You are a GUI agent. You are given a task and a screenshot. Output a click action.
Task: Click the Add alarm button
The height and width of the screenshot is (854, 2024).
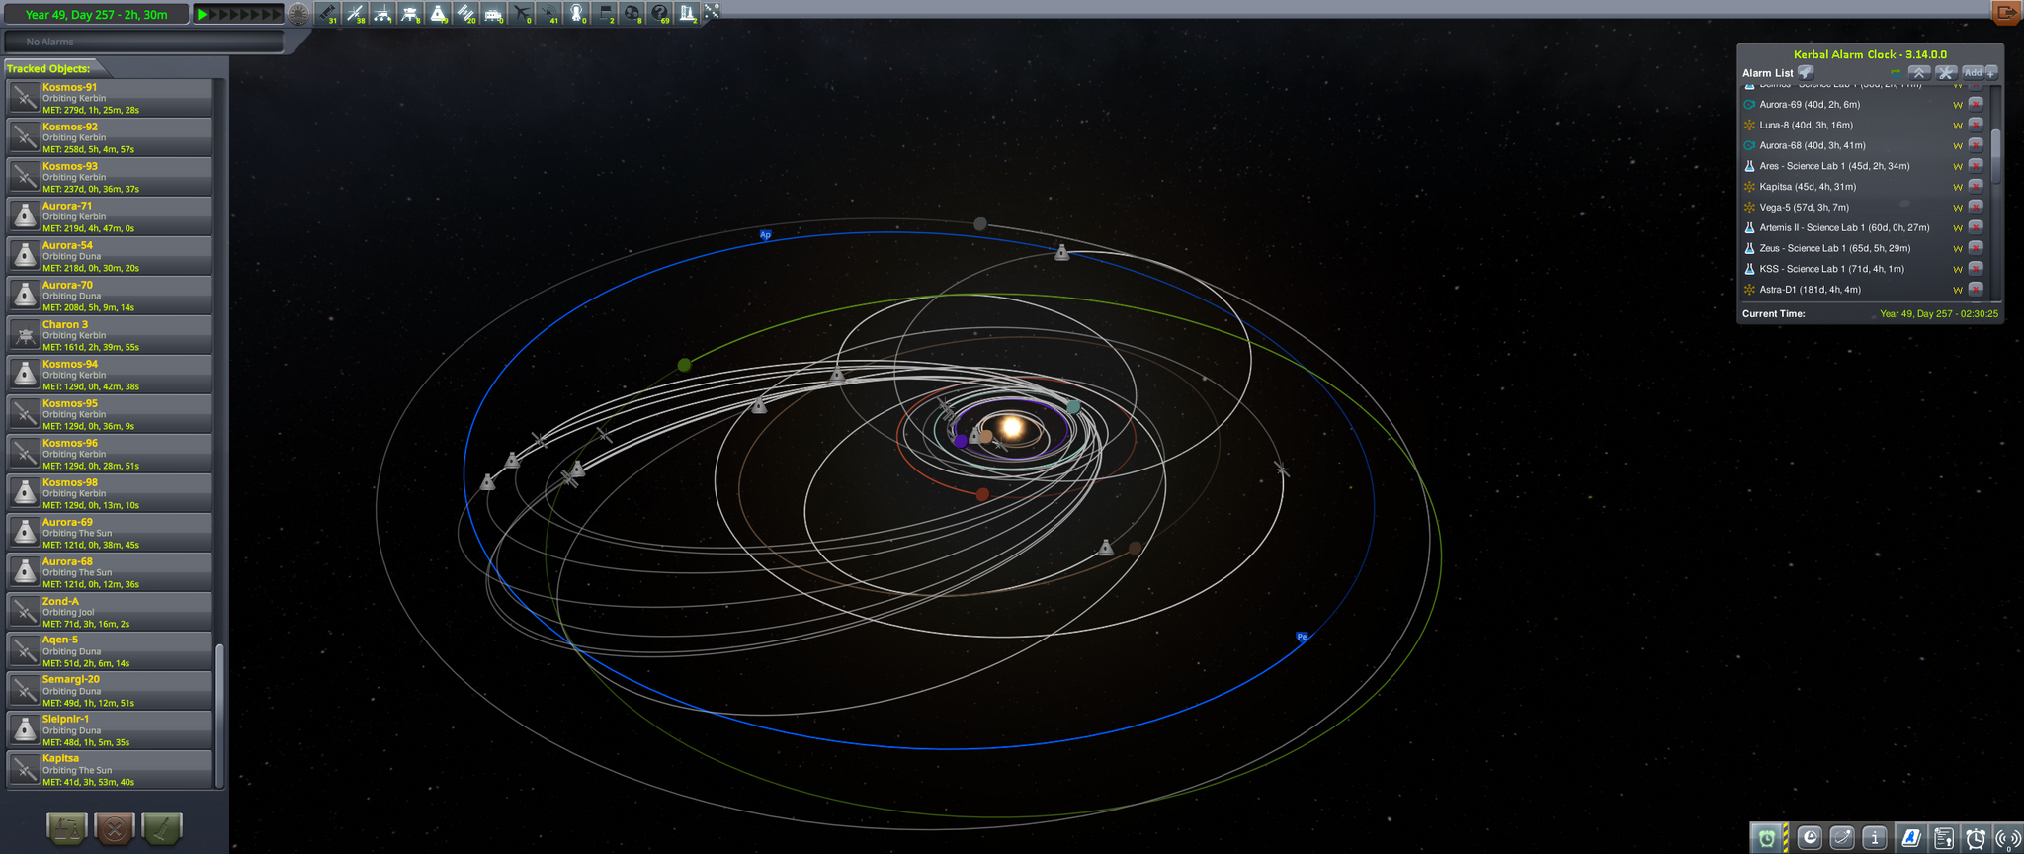tap(1973, 72)
